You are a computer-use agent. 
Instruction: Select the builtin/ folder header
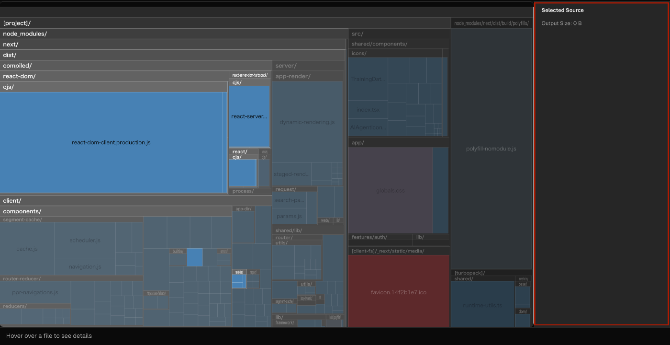178,251
